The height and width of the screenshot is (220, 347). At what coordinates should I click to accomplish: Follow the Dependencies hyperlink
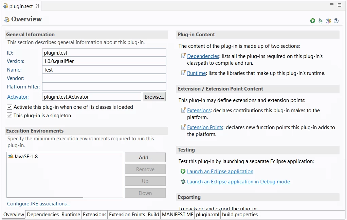click(x=203, y=56)
